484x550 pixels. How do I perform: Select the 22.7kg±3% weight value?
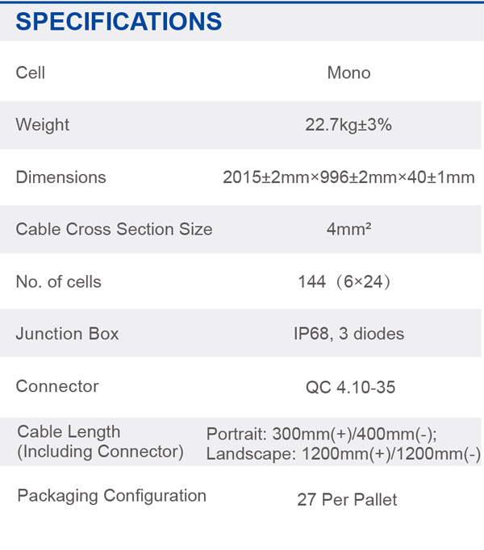pyautogui.click(x=348, y=125)
